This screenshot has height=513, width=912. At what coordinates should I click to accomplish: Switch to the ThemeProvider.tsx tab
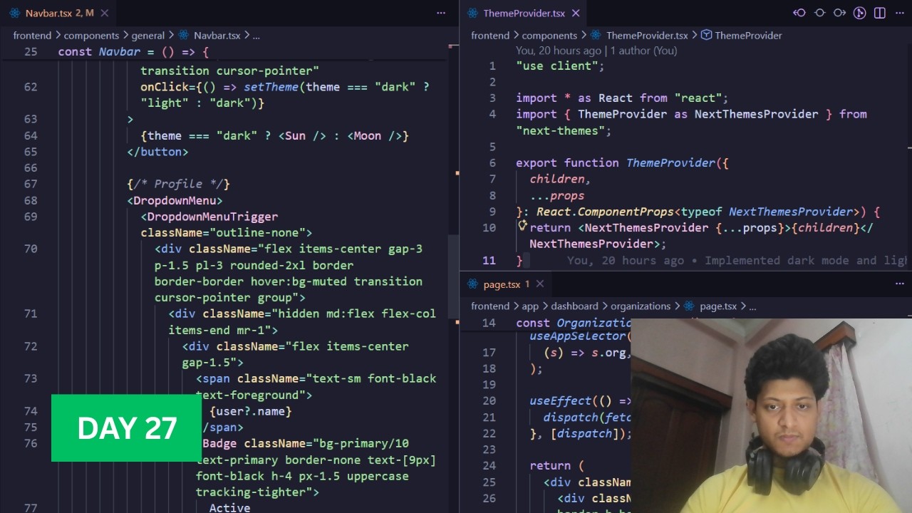pos(524,13)
